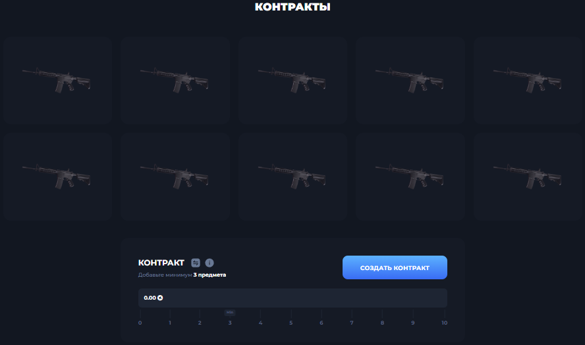Select the first weapon slot in bottom row
The height and width of the screenshot is (345, 585).
tap(57, 177)
